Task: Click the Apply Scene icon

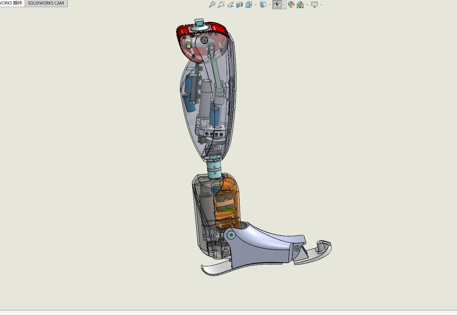Action: 300,5
